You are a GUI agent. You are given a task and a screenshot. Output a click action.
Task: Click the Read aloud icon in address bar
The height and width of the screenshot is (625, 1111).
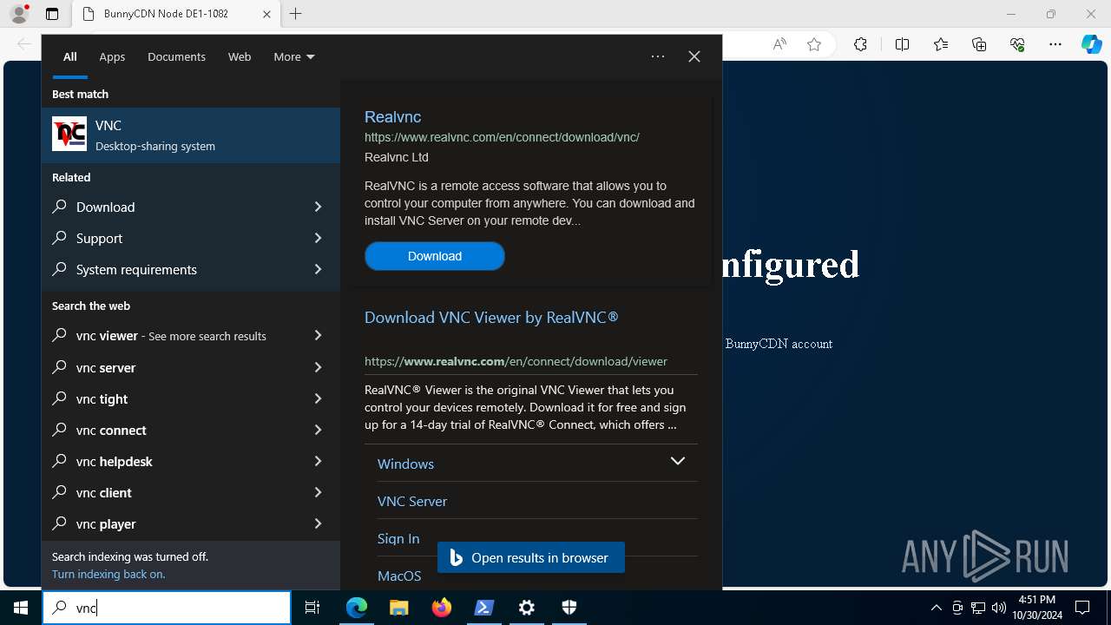point(779,44)
